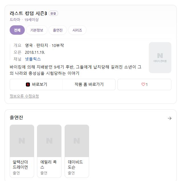The image size is (181, 181).
Task: Open 에밀리 콕스 cast photo
Action: (49, 141)
